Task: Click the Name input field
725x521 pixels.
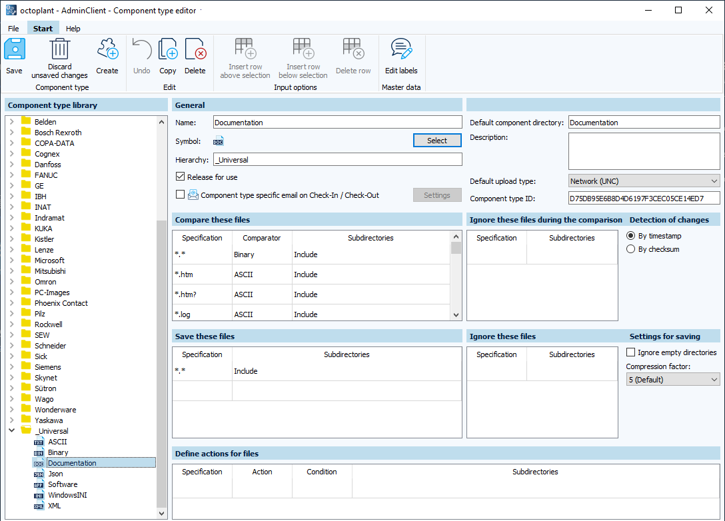Action: click(338, 122)
